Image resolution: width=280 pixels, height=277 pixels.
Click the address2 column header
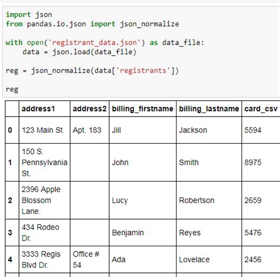pos(90,108)
